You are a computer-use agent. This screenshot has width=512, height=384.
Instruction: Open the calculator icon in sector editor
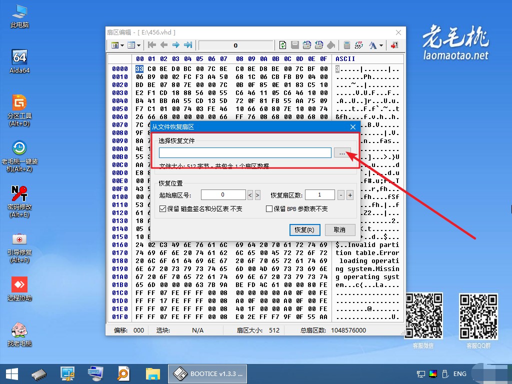tap(347, 45)
